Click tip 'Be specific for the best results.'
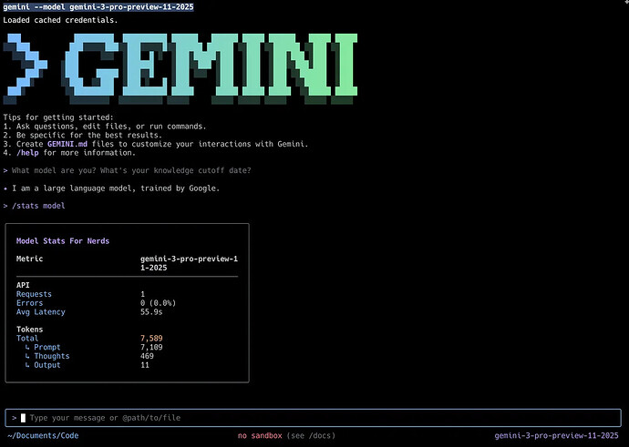 pos(89,135)
